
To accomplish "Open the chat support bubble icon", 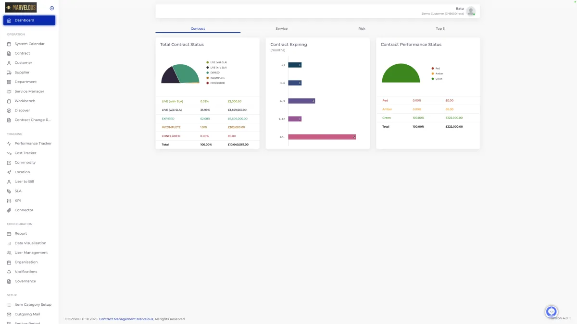I will [x=552, y=312].
